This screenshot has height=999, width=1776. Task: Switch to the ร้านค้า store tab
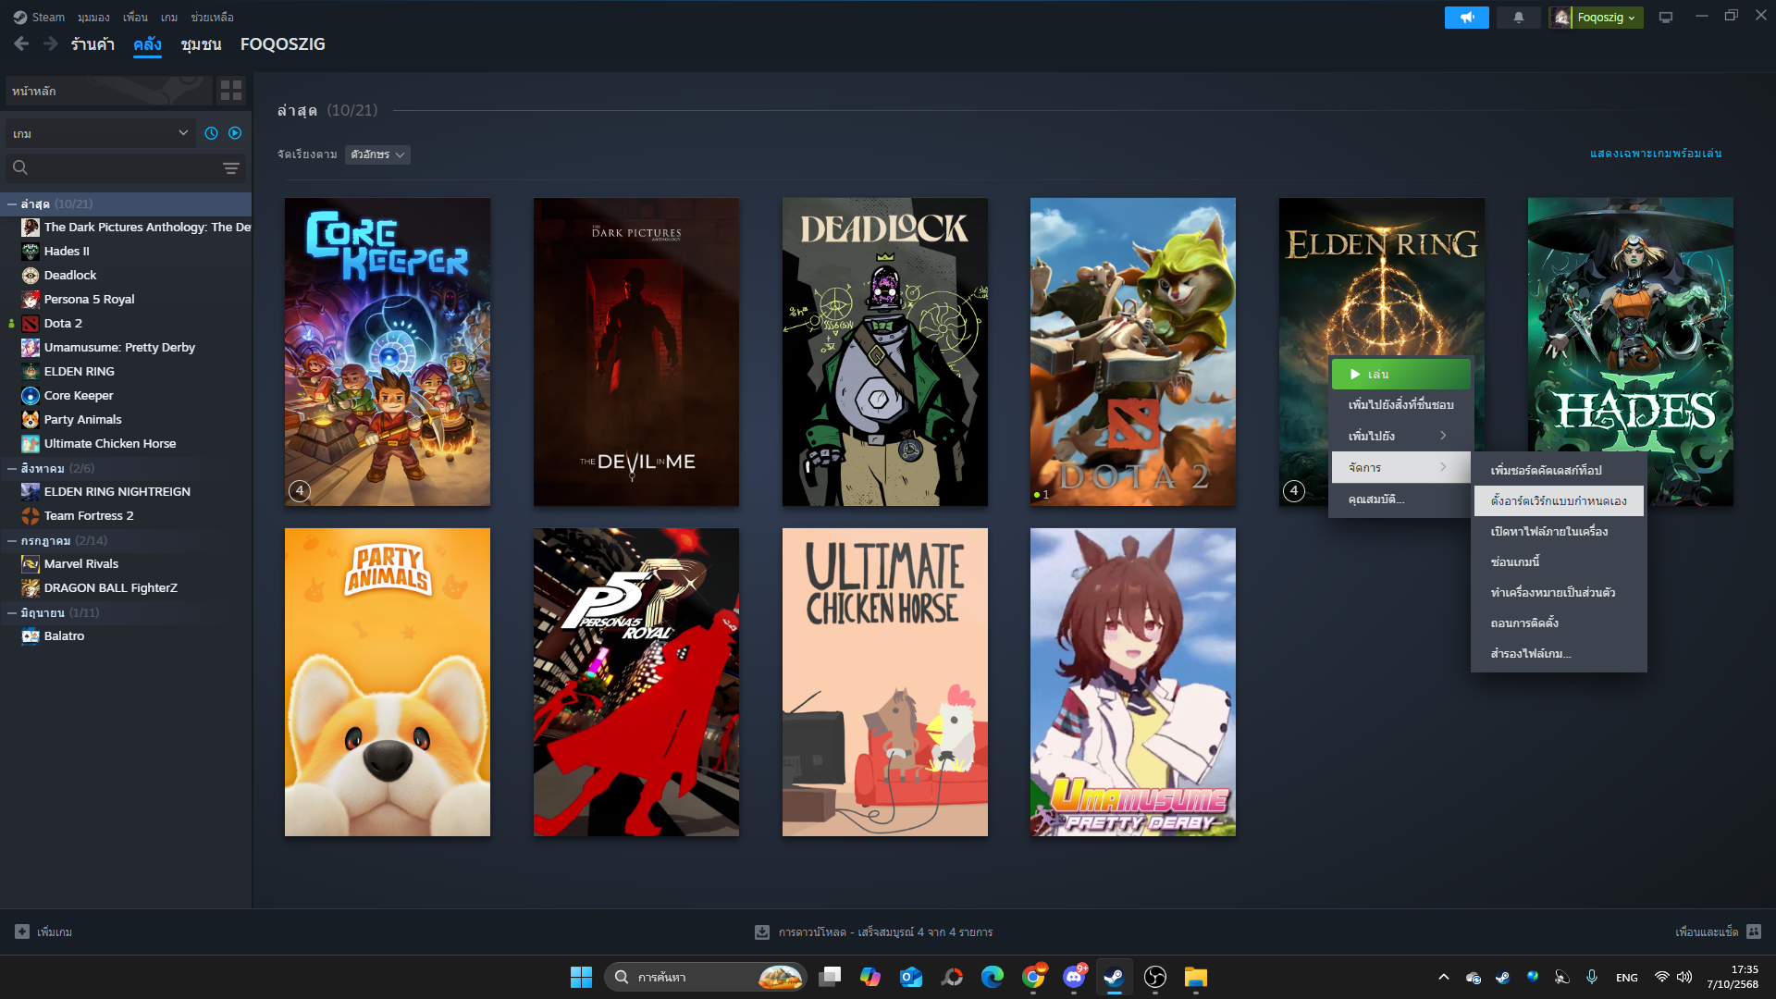point(92,44)
